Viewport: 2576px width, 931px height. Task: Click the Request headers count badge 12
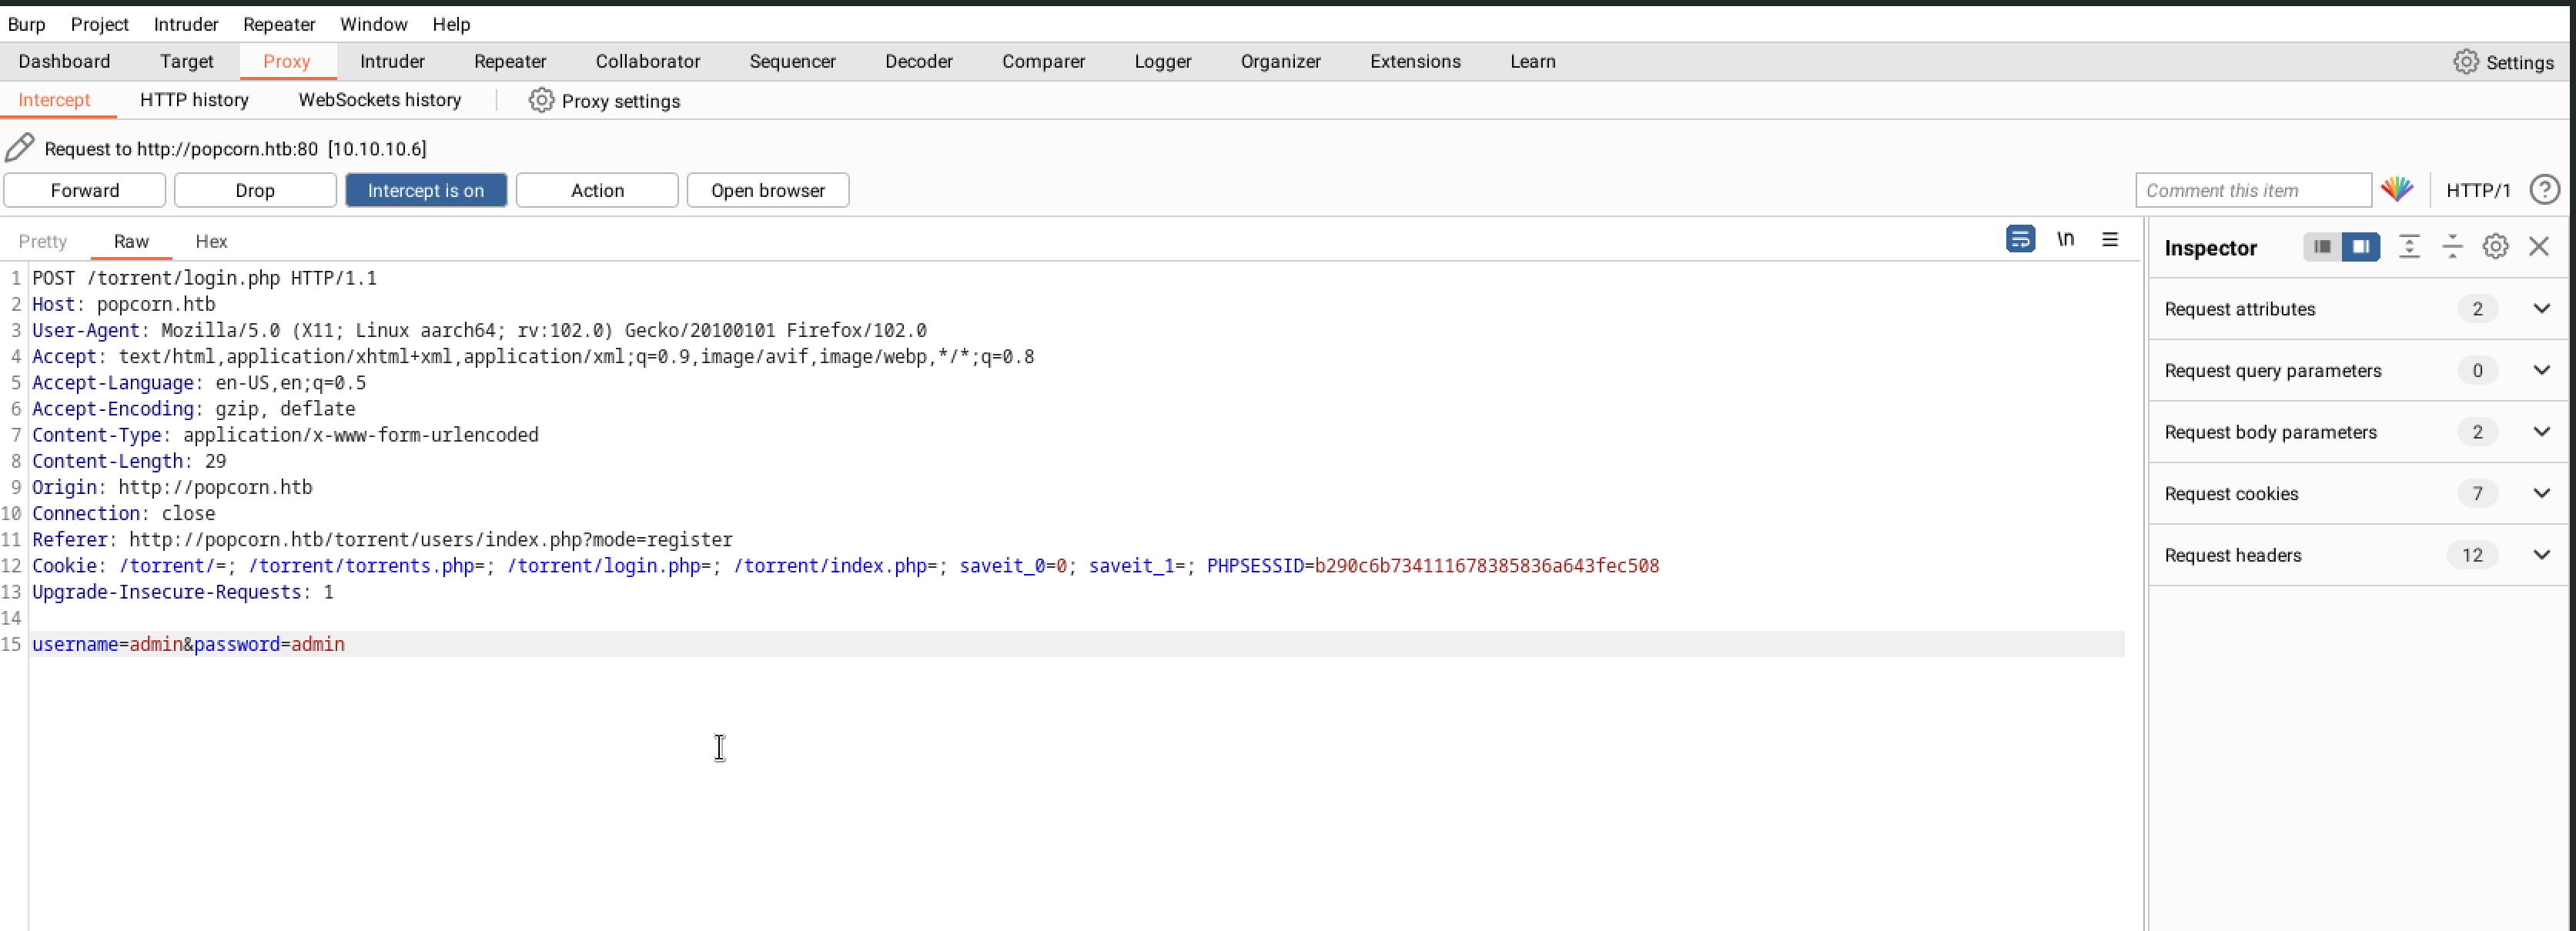2472,556
